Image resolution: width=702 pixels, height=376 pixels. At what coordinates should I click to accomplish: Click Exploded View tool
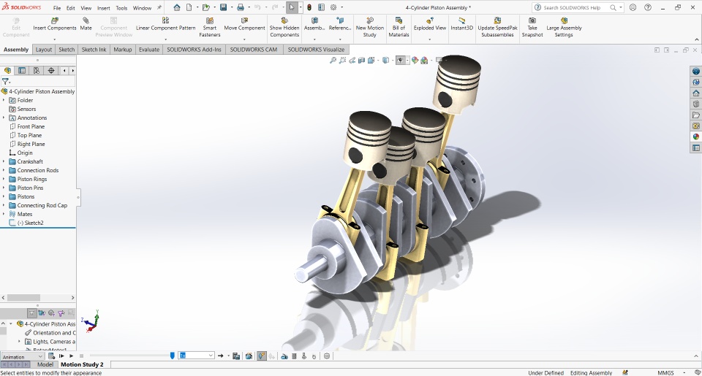point(430,24)
